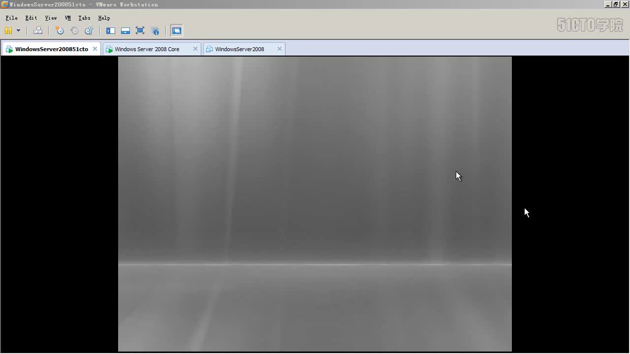This screenshot has width=630, height=354.
Task: Send Ctrl+Alt+Del to the virtual machine
Action: [38, 30]
